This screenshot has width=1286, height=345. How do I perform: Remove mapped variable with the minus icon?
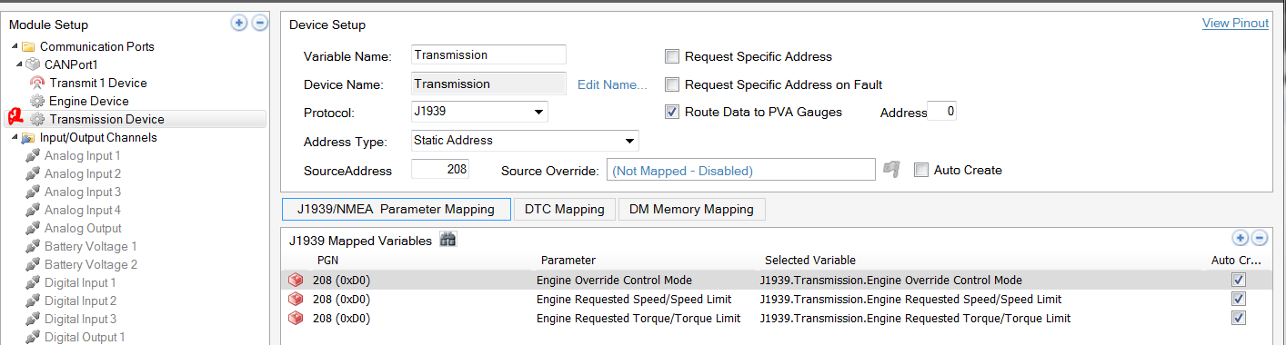(x=1260, y=238)
